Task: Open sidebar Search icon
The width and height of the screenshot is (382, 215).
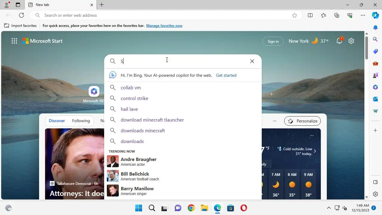Action: pos(375,39)
